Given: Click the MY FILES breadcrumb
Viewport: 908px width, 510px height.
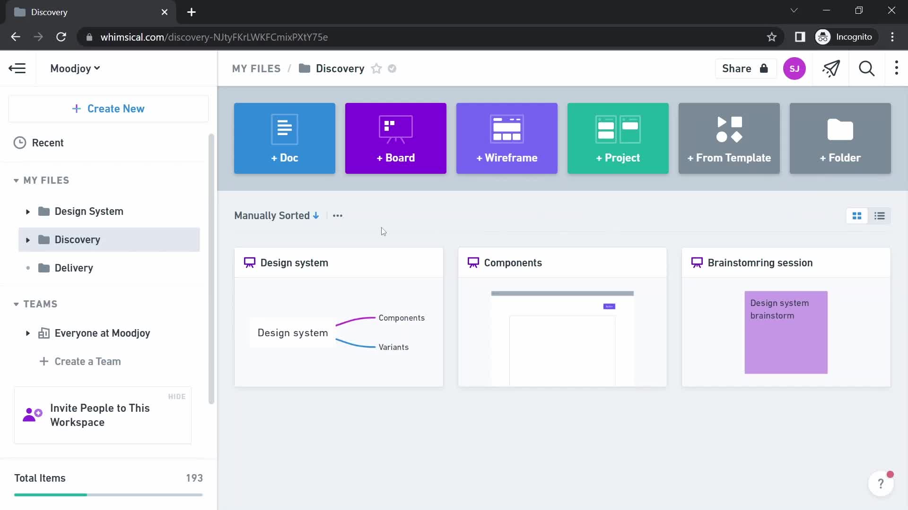Looking at the screenshot, I should pos(256,69).
